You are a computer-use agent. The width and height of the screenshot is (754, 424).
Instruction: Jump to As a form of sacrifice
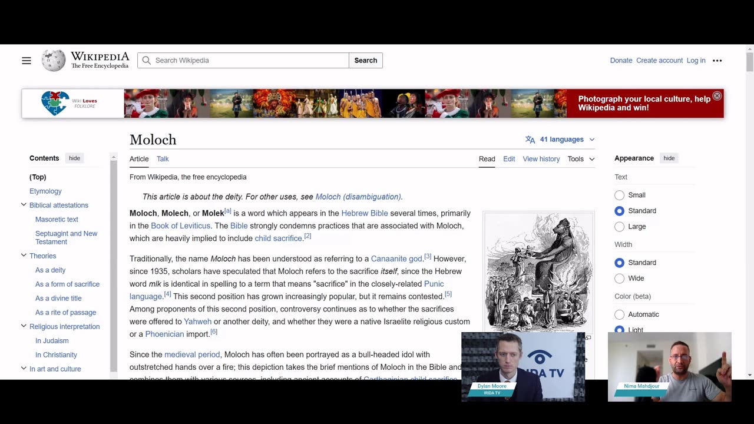click(x=67, y=284)
